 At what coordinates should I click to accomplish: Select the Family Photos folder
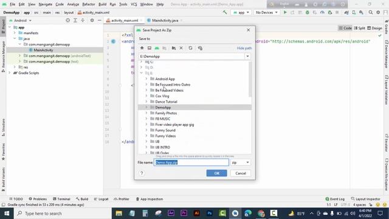coord(166,113)
